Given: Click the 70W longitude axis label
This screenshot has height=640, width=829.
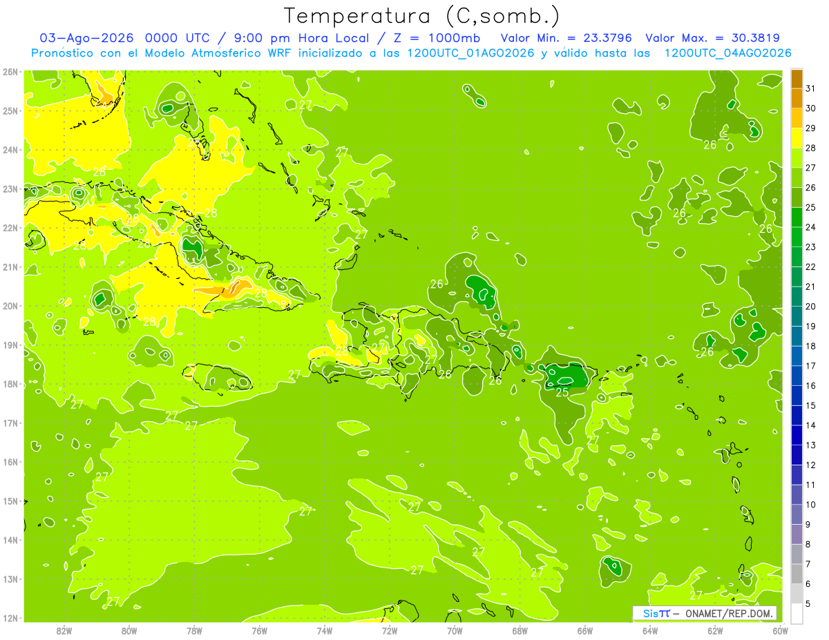Looking at the screenshot, I should [x=455, y=630].
